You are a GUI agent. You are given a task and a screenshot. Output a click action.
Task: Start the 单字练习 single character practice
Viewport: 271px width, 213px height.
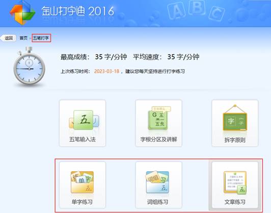(83, 185)
